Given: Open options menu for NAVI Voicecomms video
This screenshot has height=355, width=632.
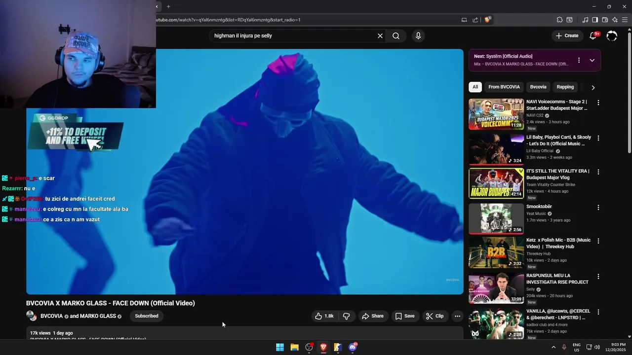Looking at the screenshot, I should [x=598, y=103].
